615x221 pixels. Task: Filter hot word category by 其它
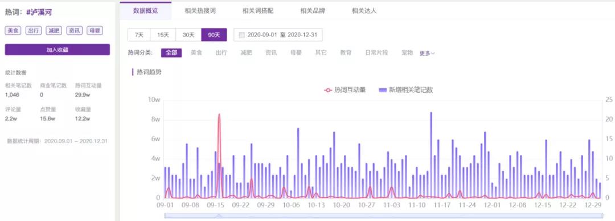point(321,52)
